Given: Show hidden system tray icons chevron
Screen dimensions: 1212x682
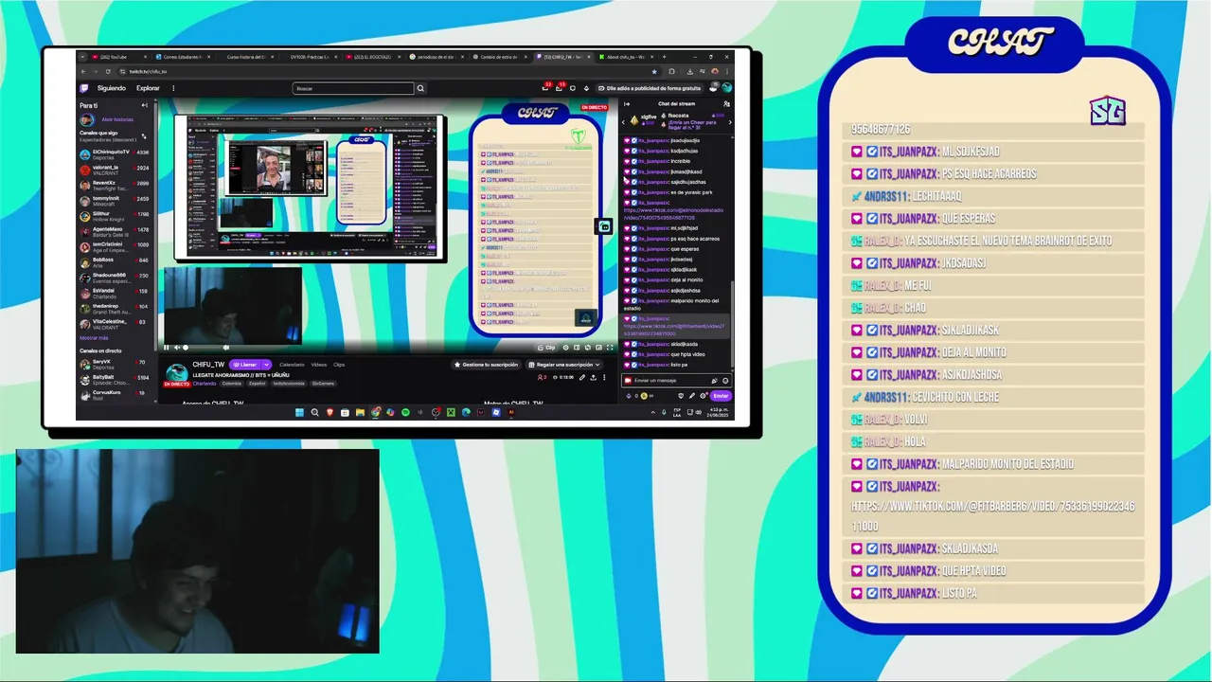Looking at the screenshot, I should click(653, 412).
